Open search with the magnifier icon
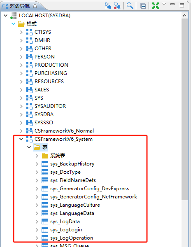Viewport: 191px width, 247px height. point(130,6)
